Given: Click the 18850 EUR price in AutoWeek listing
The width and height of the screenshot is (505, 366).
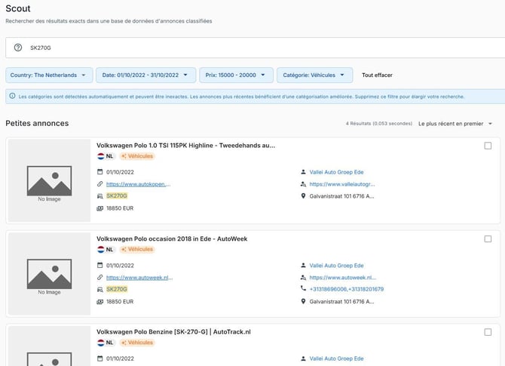Looking at the screenshot, I should [x=120, y=302].
